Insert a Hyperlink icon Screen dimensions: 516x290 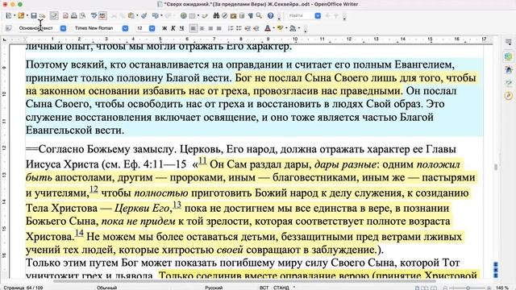click(183, 15)
